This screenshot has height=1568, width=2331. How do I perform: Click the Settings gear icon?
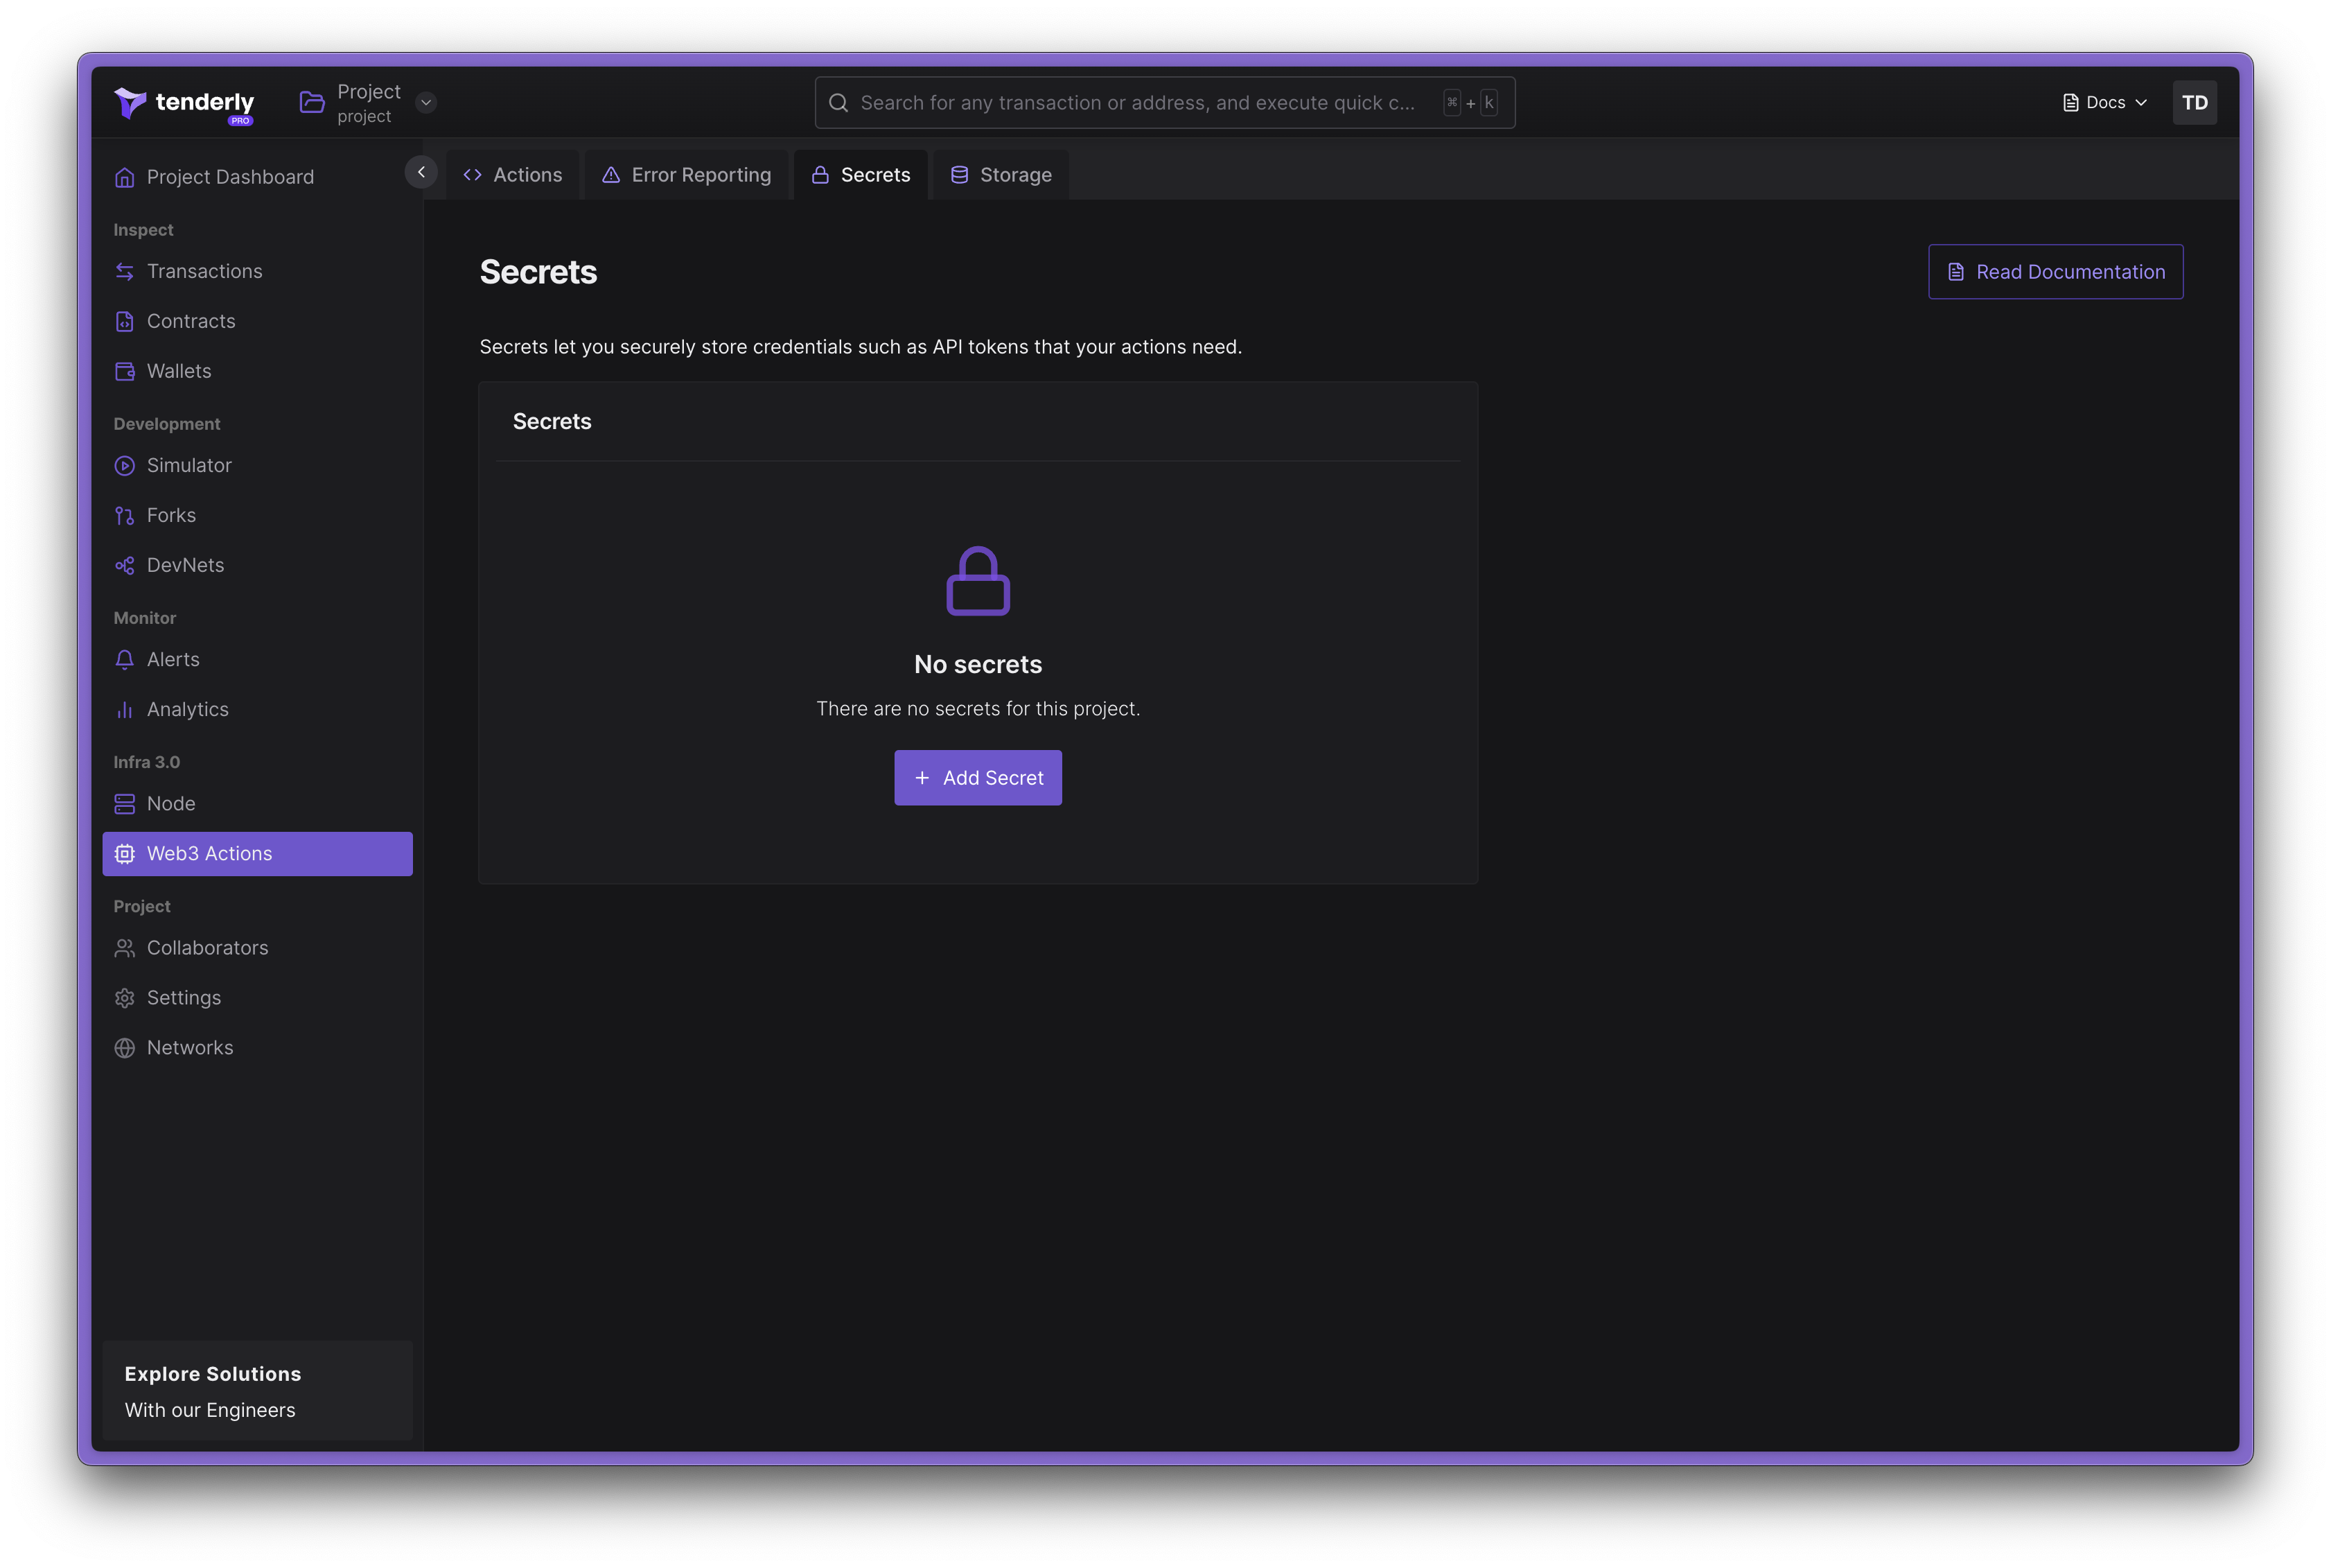(124, 997)
